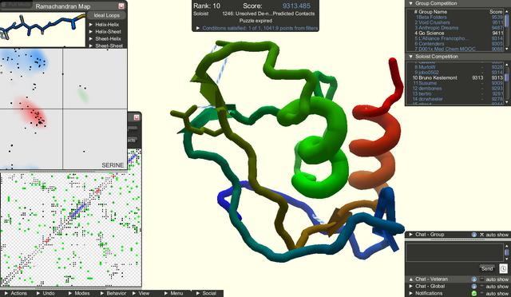Image resolution: width=511 pixels, height=297 pixels.
Task: Open the Behavior menu
Action: (113, 294)
